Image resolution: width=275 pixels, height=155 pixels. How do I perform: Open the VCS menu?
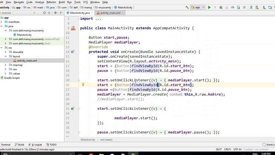click(85, 2)
